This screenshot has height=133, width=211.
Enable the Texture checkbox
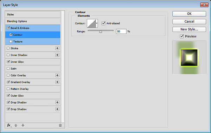tap(11, 41)
